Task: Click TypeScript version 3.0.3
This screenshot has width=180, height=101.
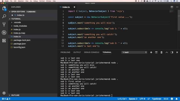Action: 166,99
